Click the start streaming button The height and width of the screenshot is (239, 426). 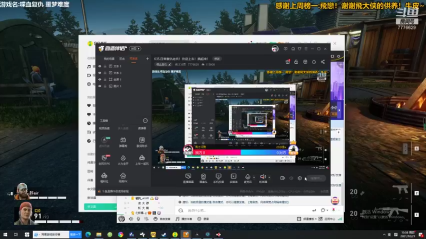pyautogui.click(x=316, y=178)
